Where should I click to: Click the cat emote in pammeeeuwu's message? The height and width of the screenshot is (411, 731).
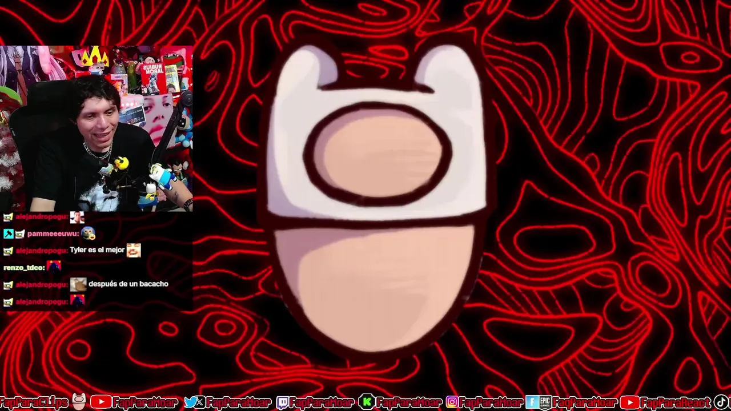click(88, 233)
